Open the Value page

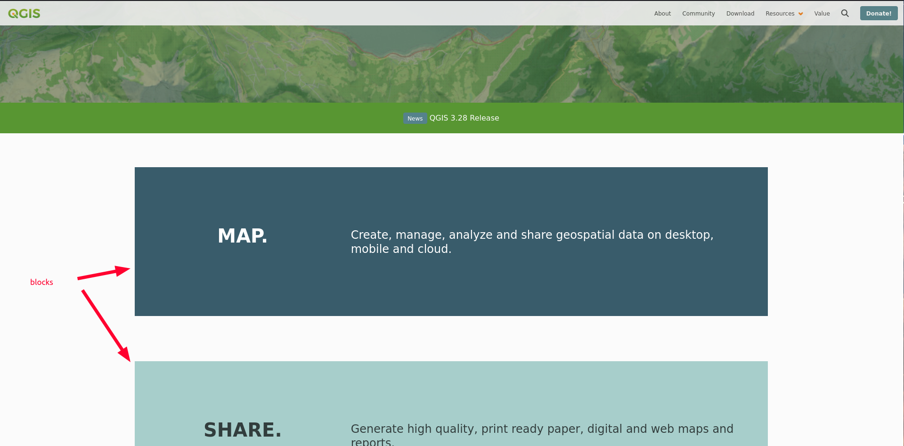click(x=822, y=14)
